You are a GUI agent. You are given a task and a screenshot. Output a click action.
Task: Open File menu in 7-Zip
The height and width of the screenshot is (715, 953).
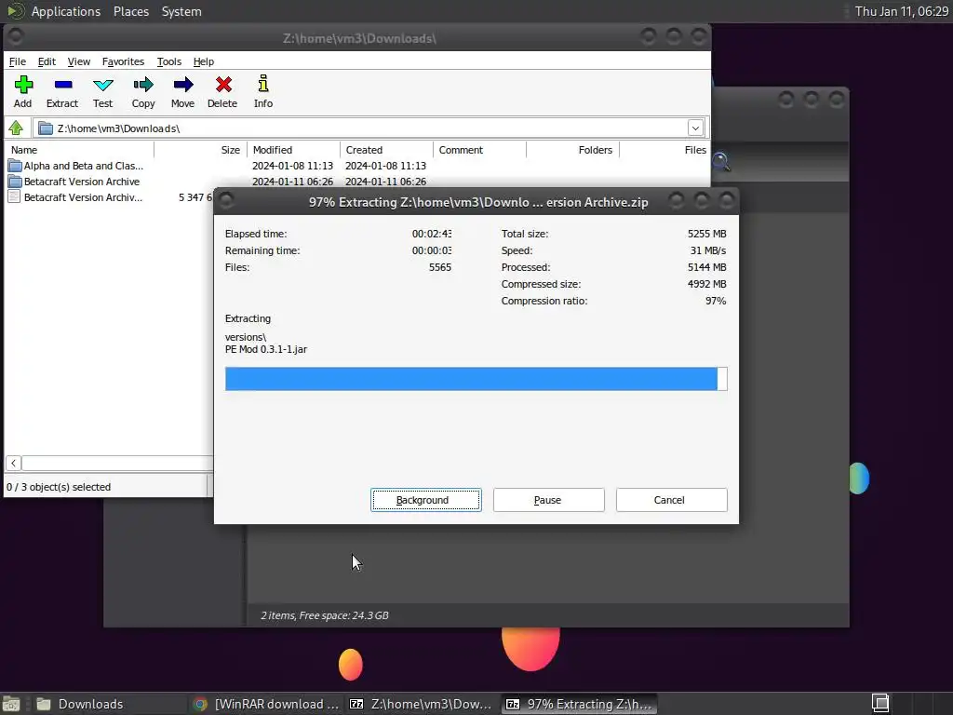pyautogui.click(x=17, y=61)
